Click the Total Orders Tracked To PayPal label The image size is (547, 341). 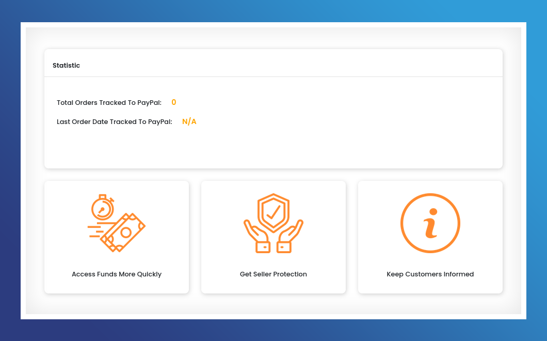tap(109, 103)
